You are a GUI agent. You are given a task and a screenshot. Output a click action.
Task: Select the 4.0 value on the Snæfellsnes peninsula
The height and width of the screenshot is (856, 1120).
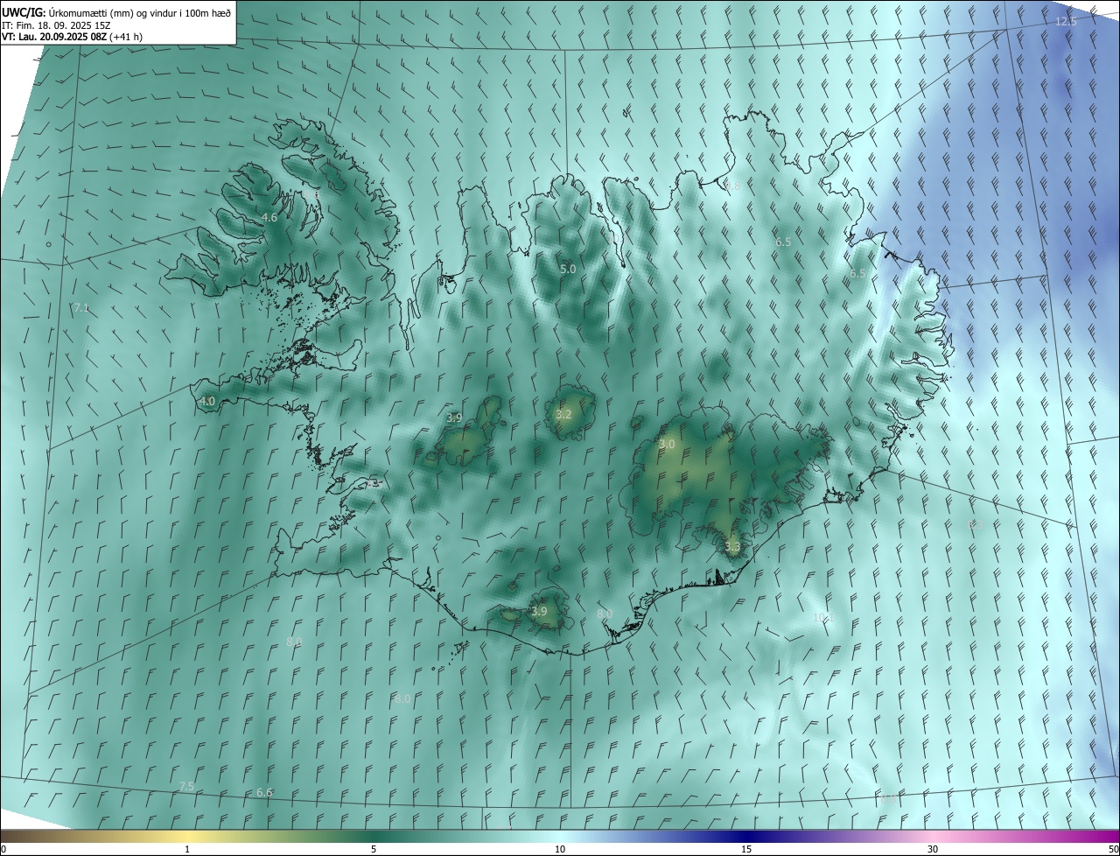(207, 402)
